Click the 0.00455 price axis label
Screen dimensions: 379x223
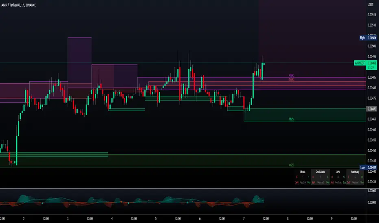[372, 140]
